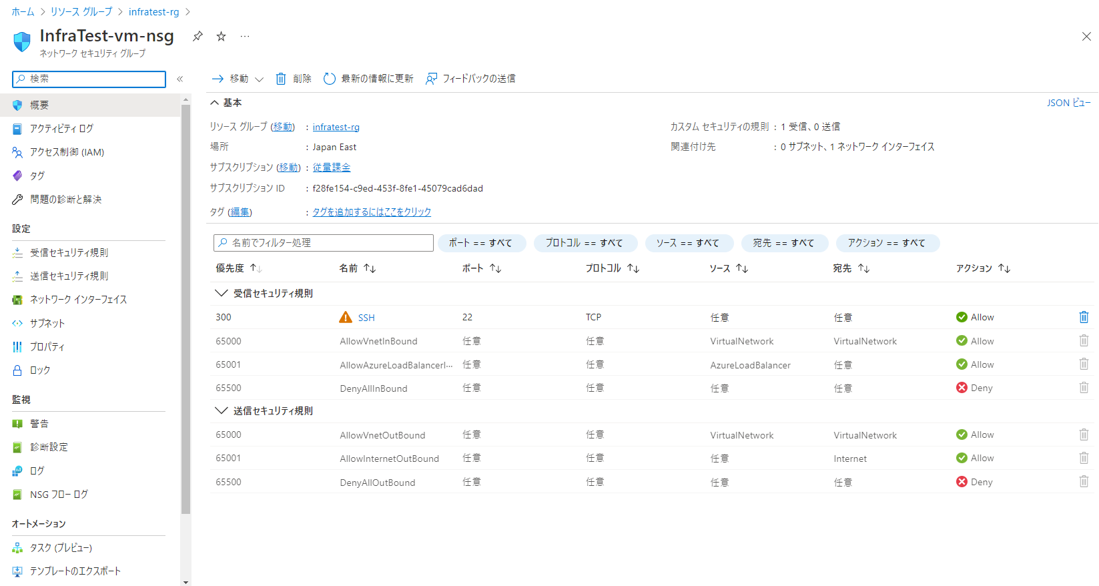Open フィードバックの送信
The image size is (1099, 586).
[x=470, y=79]
